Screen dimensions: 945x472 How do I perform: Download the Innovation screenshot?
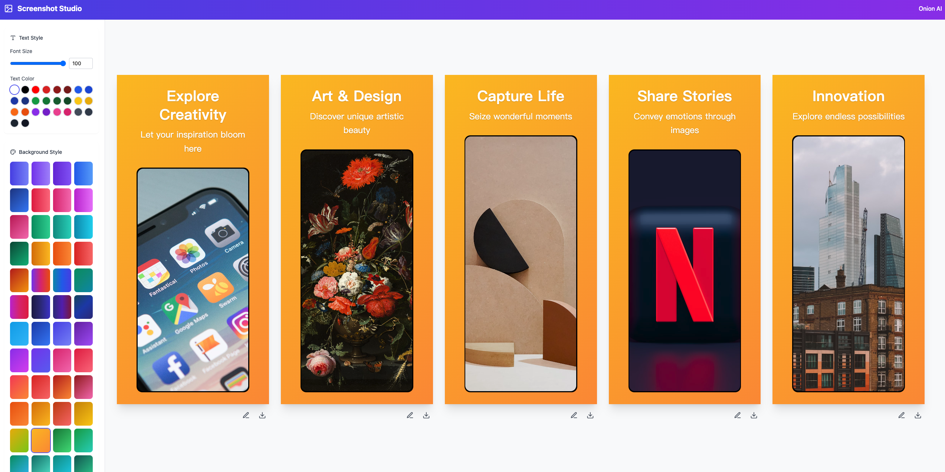(918, 415)
